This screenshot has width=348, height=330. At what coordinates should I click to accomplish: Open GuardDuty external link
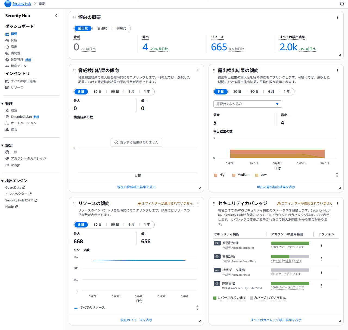(x=15, y=188)
